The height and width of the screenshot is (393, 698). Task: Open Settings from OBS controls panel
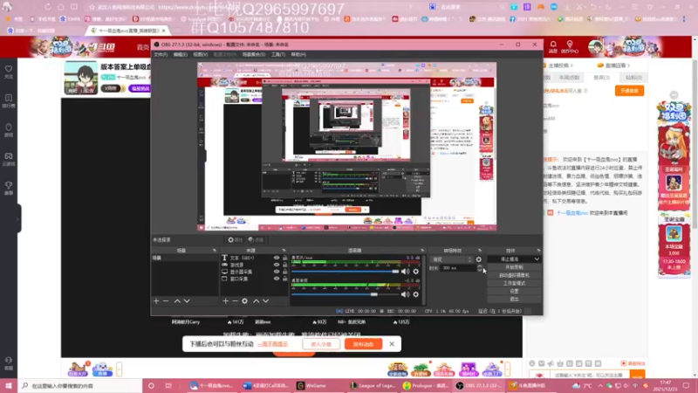[x=514, y=292]
